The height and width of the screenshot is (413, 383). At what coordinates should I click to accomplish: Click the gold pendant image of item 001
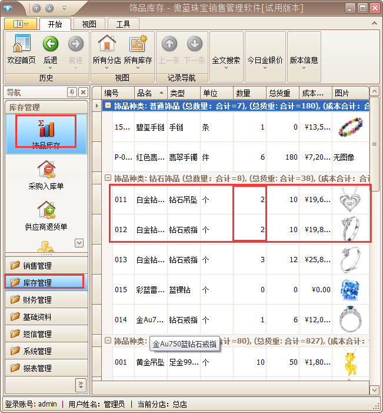(x=351, y=362)
